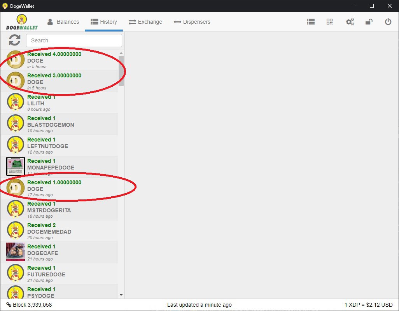Click the LEFTNUTDOGE token icon
399x311 pixels.
coord(16,145)
